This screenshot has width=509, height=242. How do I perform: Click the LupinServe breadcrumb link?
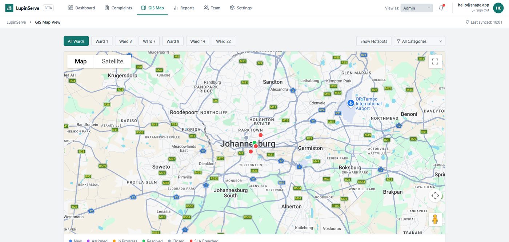click(x=16, y=22)
